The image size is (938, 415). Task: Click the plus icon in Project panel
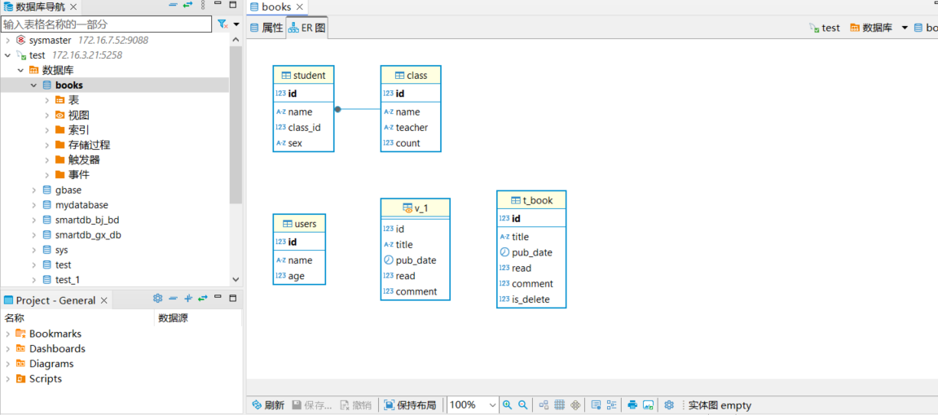tap(188, 299)
